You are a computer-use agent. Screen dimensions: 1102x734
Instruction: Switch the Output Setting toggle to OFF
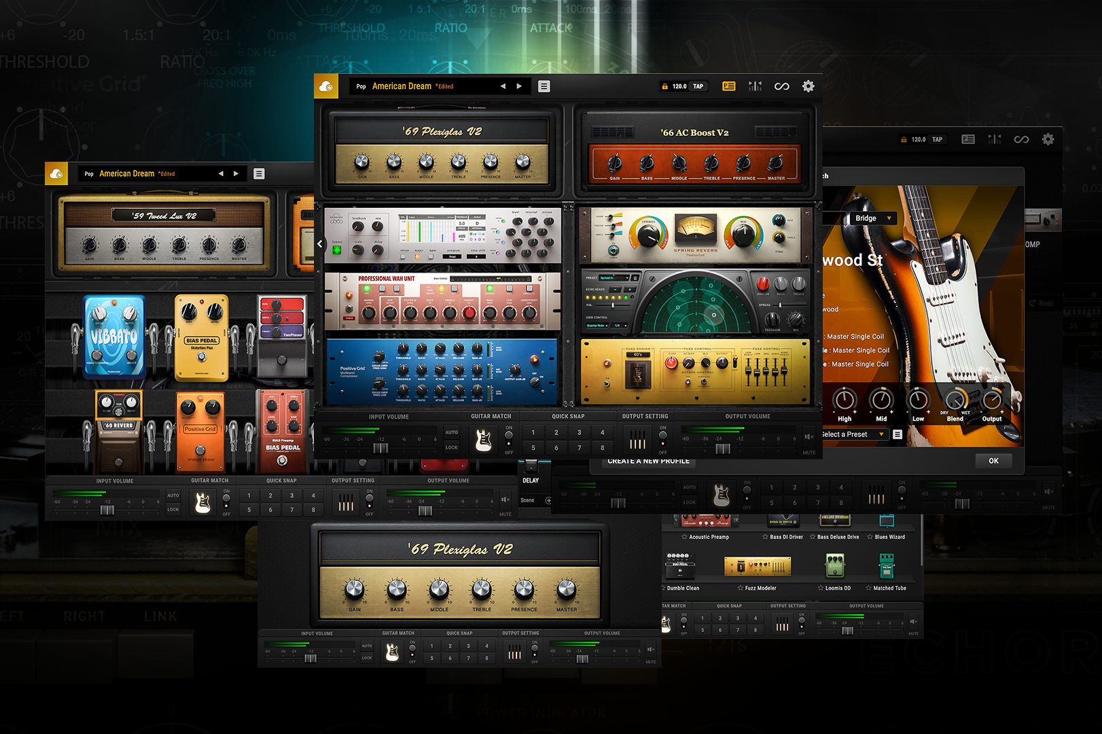662,450
